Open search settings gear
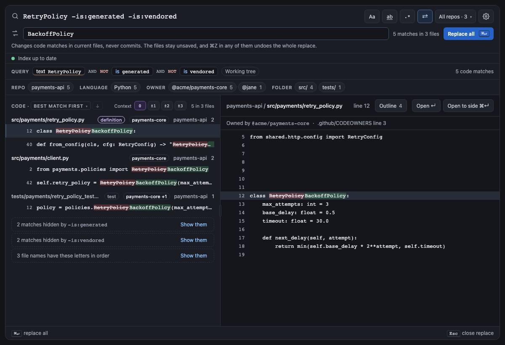The height and width of the screenshot is (345, 505). click(x=486, y=16)
